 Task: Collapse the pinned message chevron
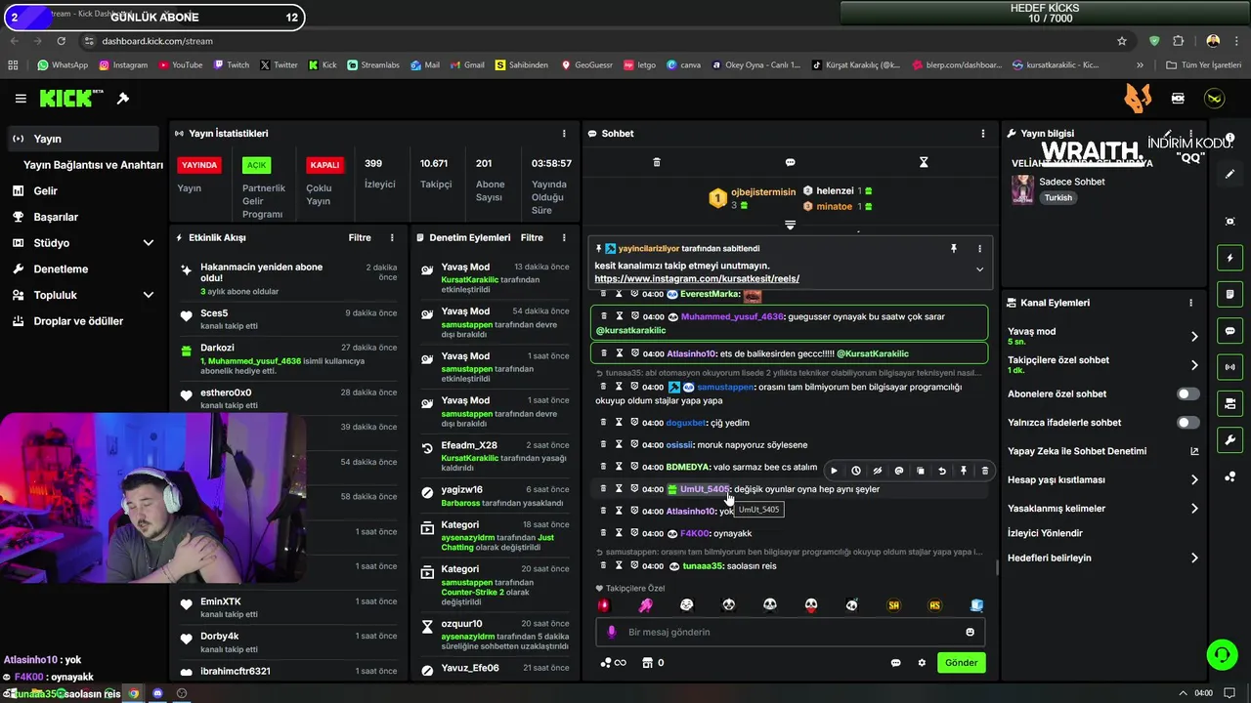point(979,269)
